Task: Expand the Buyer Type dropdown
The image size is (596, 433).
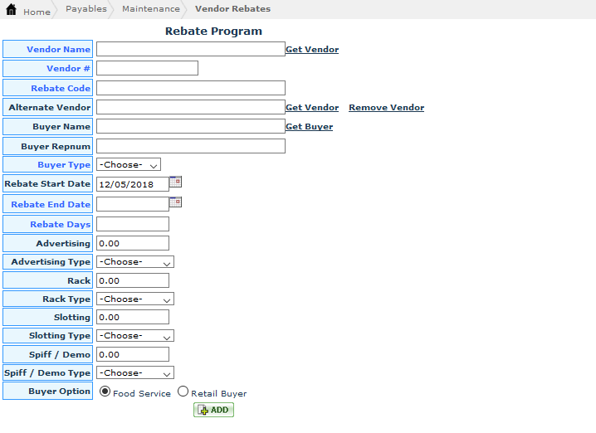Action: [x=129, y=164]
